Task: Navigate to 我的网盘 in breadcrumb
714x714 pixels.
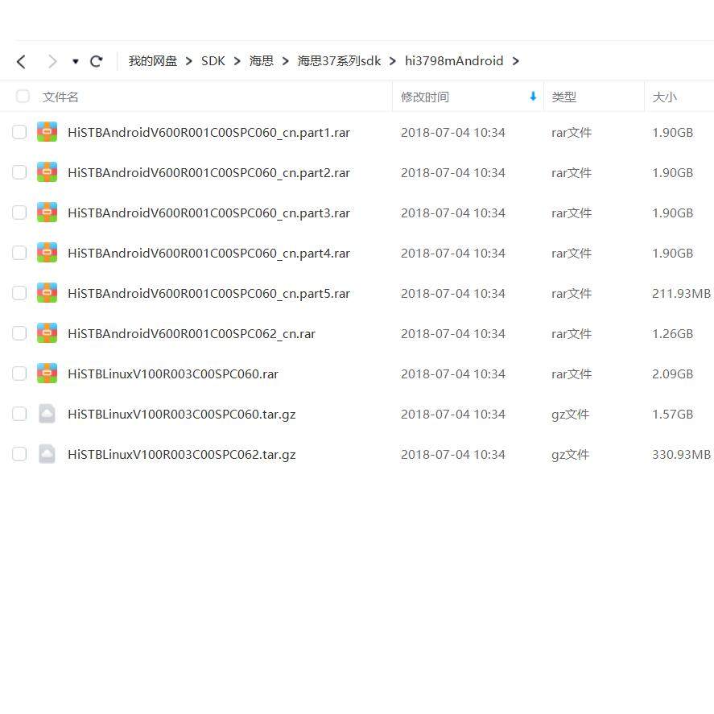Action: pyautogui.click(x=153, y=61)
